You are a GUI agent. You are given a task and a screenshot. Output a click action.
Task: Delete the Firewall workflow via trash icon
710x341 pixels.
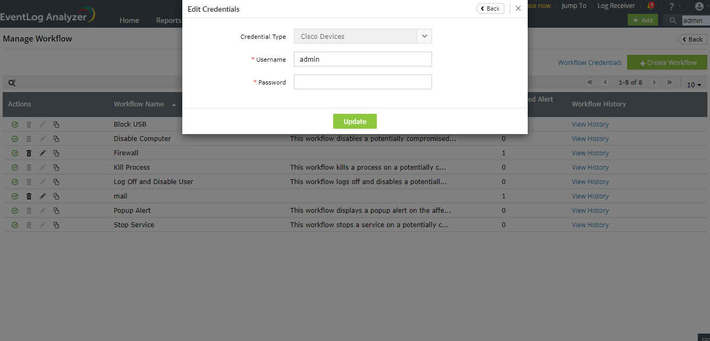pyautogui.click(x=29, y=153)
